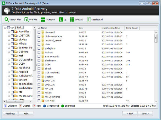Image resolution: width=161 pixels, height=120 pixels.
Task: Tick the Mikulu checkbox in tree
Action: pos(12,44)
